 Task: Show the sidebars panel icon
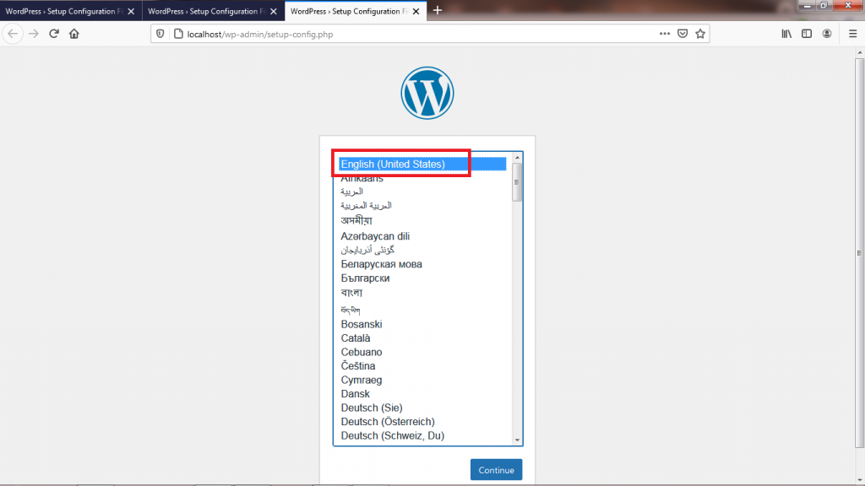[x=807, y=34]
